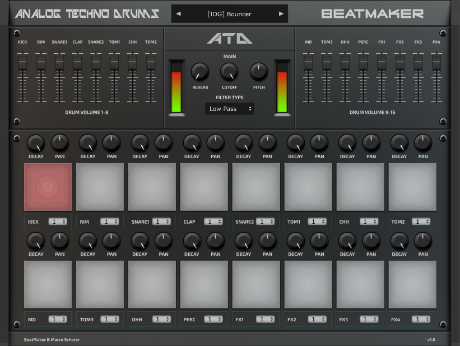This screenshot has height=346, width=460.
Task: Click the v1.0 version text
Action: [431, 339]
